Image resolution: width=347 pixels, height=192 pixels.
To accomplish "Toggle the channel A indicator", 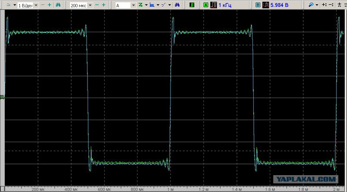I will tap(206, 5).
